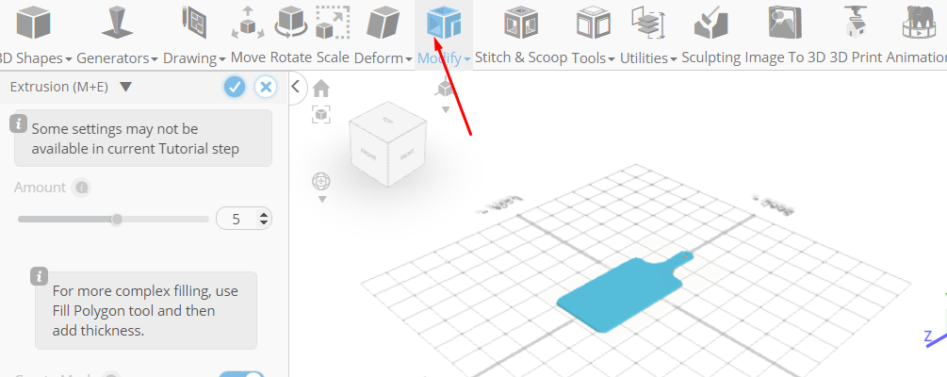This screenshot has width=947, height=377.
Task: Click the small perspective cube icon
Action: click(x=446, y=89)
